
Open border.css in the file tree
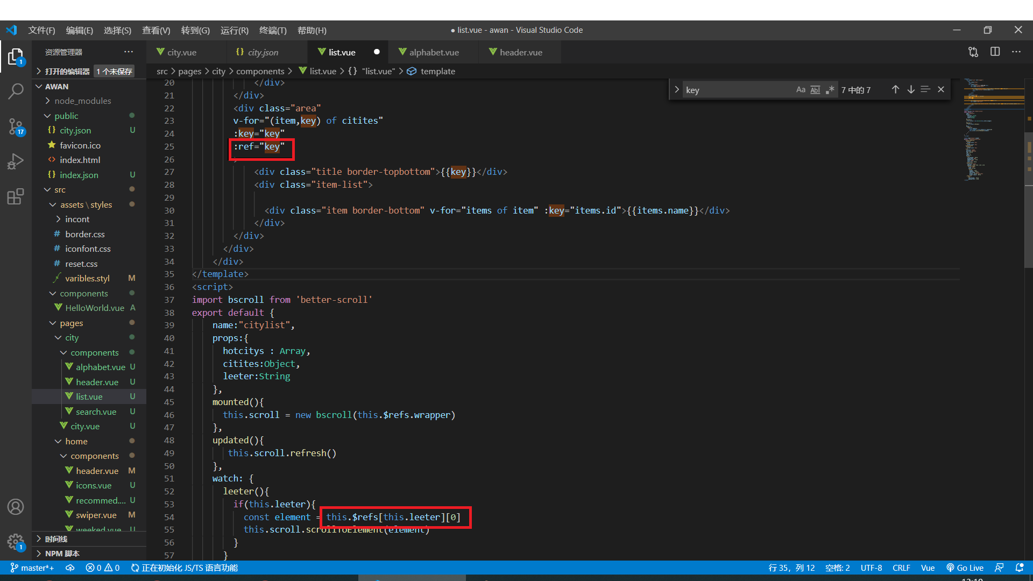tap(85, 234)
